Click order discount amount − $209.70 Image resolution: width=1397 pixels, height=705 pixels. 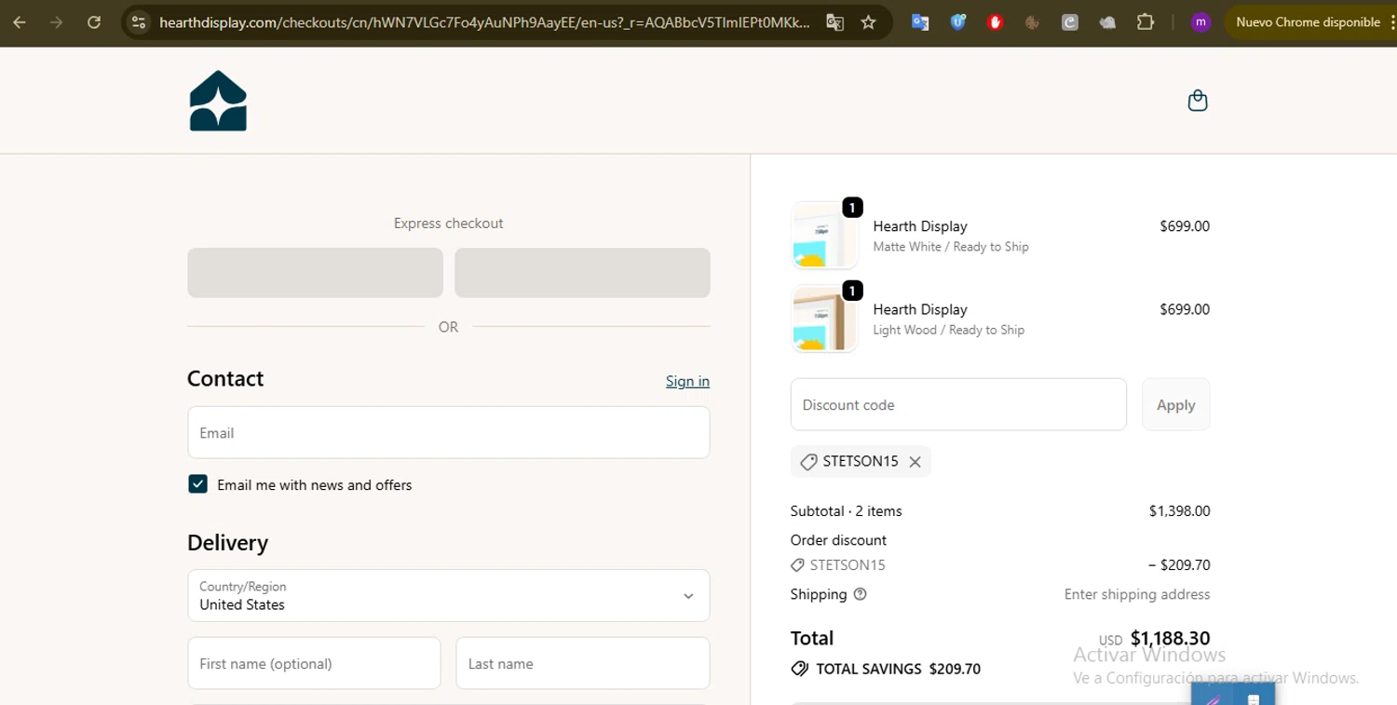pyautogui.click(x=1179, y=564)
